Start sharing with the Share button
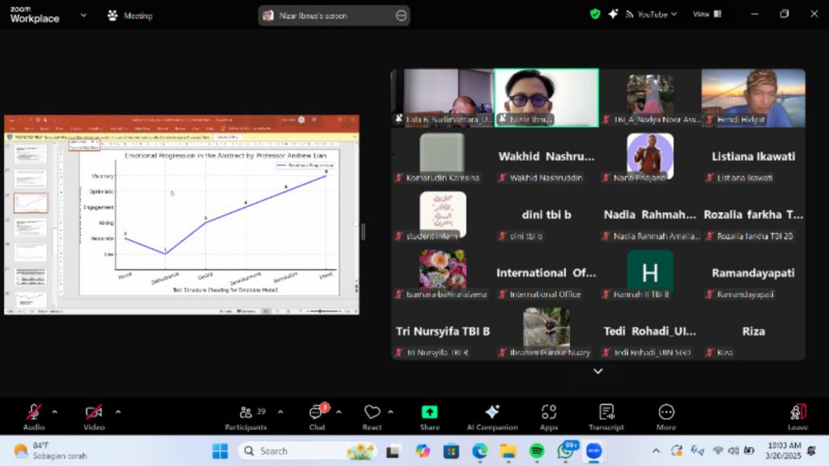 (x=429, y=417)
